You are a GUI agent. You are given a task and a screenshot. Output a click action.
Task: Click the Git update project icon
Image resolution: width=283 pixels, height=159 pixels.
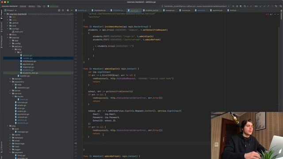tap(260, 6)
